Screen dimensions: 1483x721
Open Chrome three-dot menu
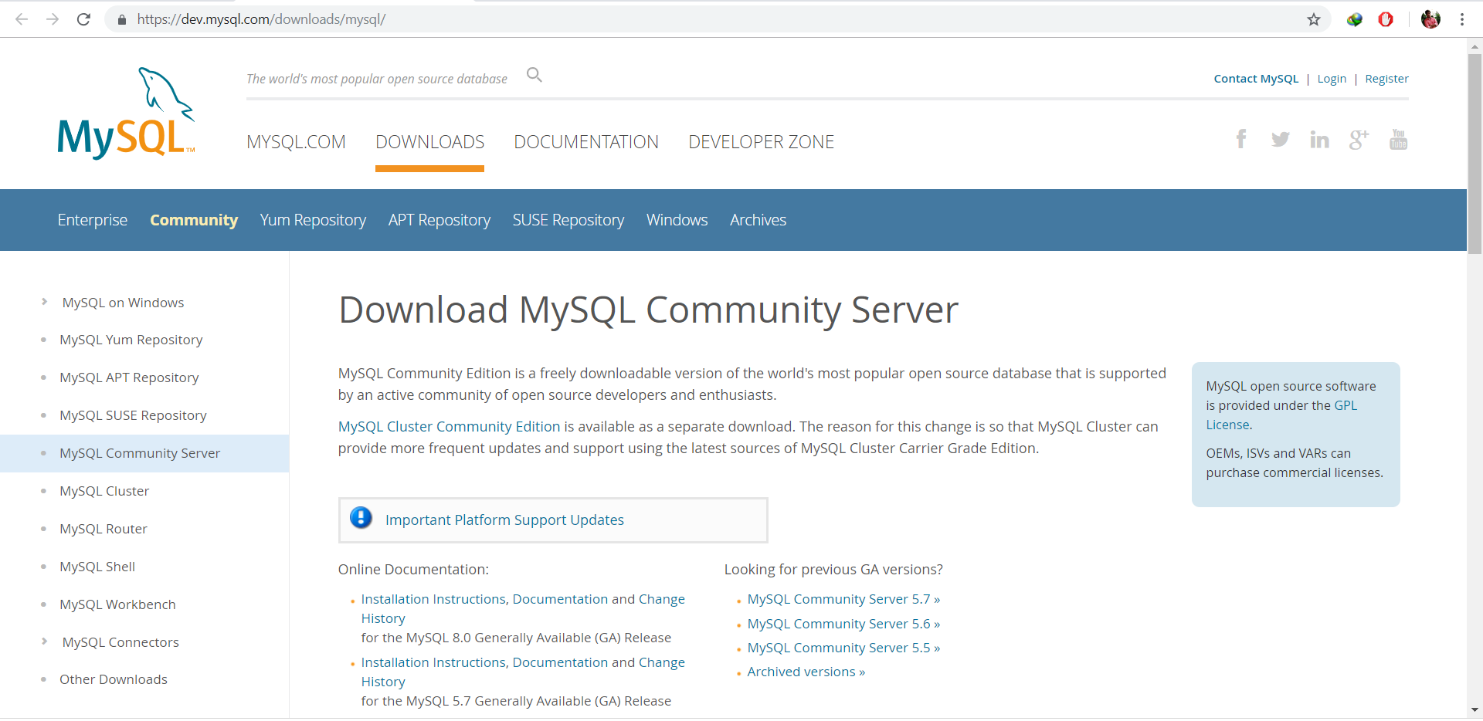(1462, 19)
